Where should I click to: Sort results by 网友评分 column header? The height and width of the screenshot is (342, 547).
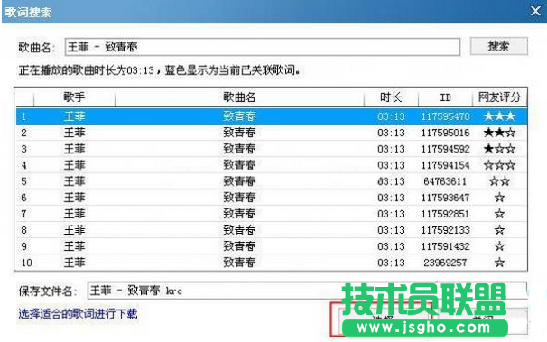(499, 97)
